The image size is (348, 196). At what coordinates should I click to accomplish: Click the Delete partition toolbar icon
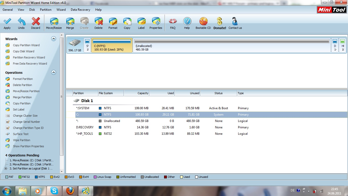coord(99,21)
